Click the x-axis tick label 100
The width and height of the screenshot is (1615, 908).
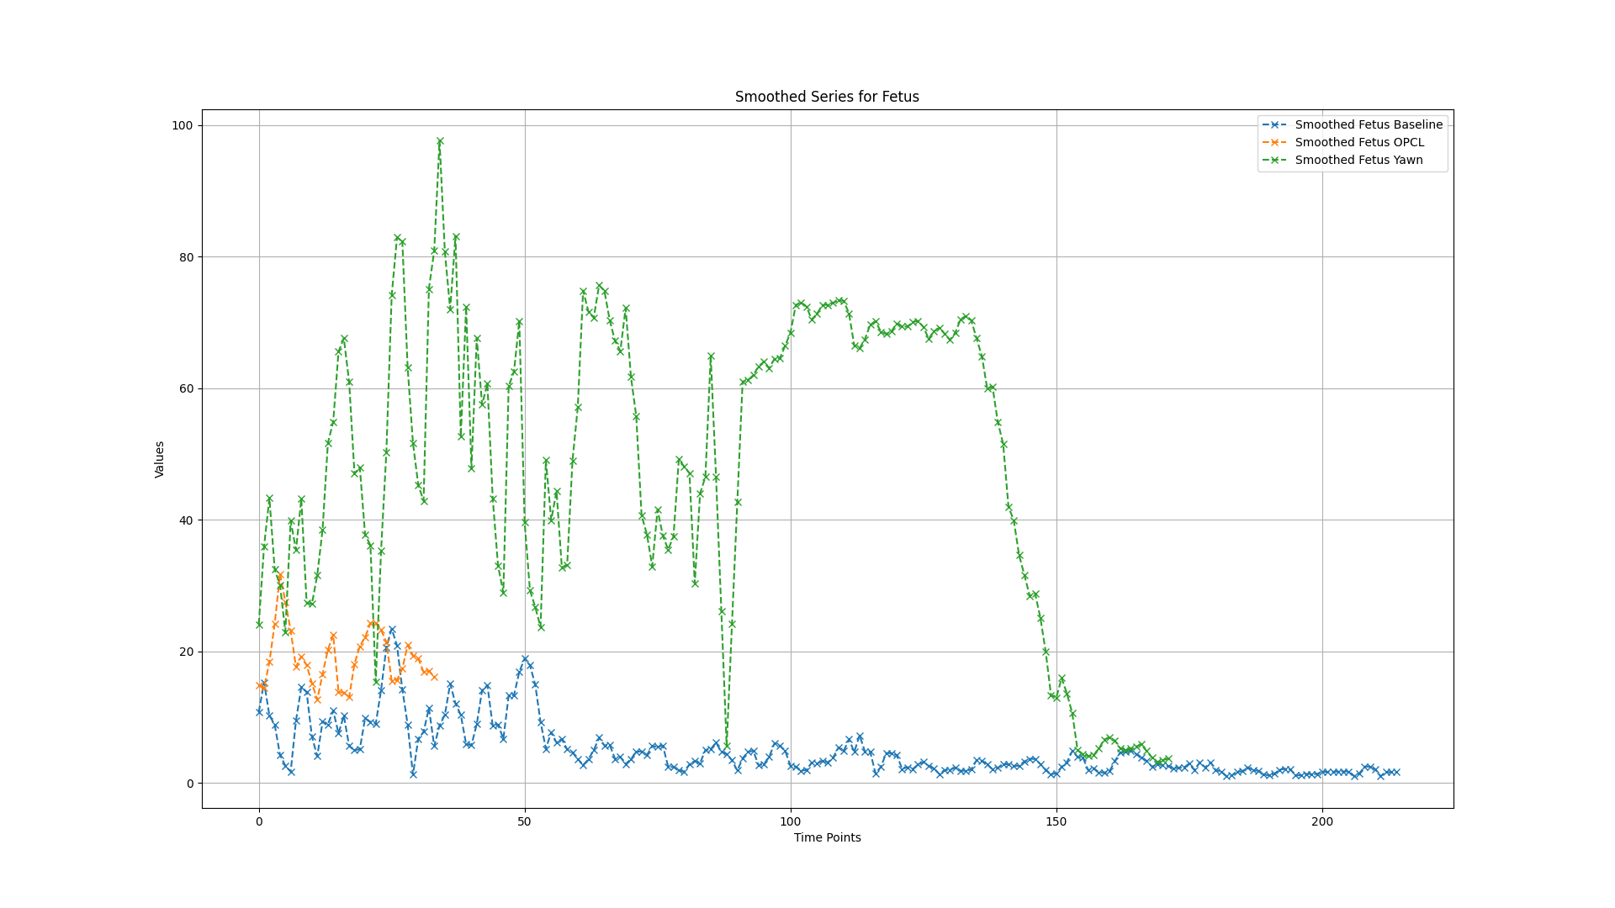pos(791,821)
